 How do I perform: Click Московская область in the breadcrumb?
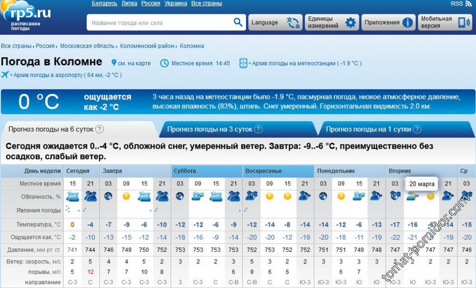coord(87,46)
